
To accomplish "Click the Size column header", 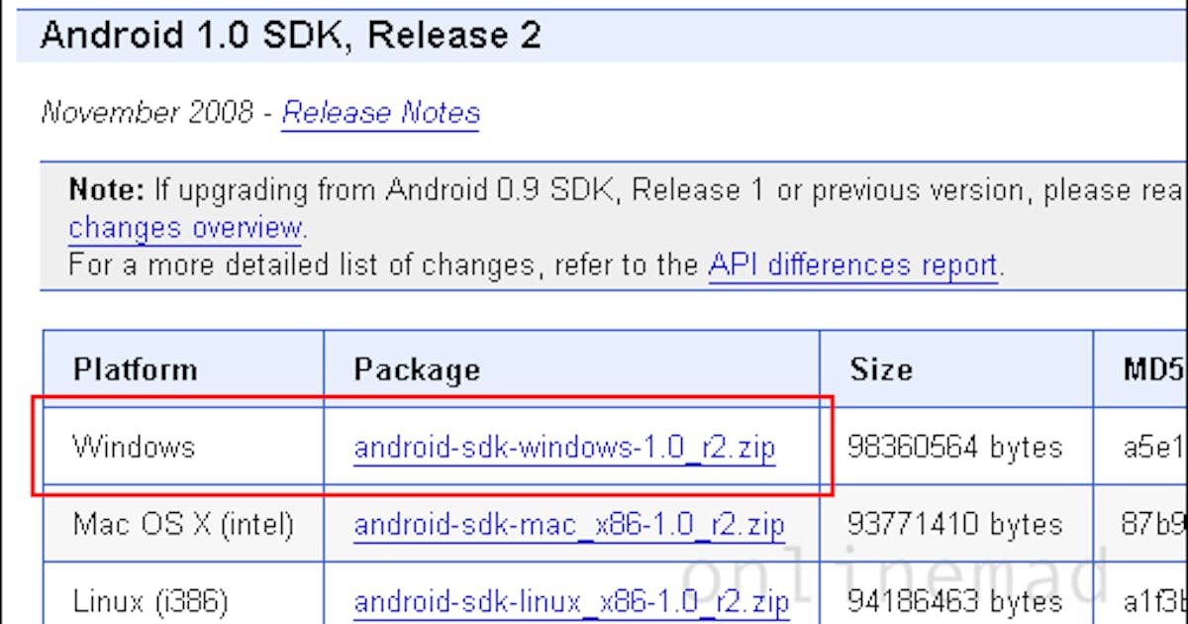I will click(x=881, y=368).
